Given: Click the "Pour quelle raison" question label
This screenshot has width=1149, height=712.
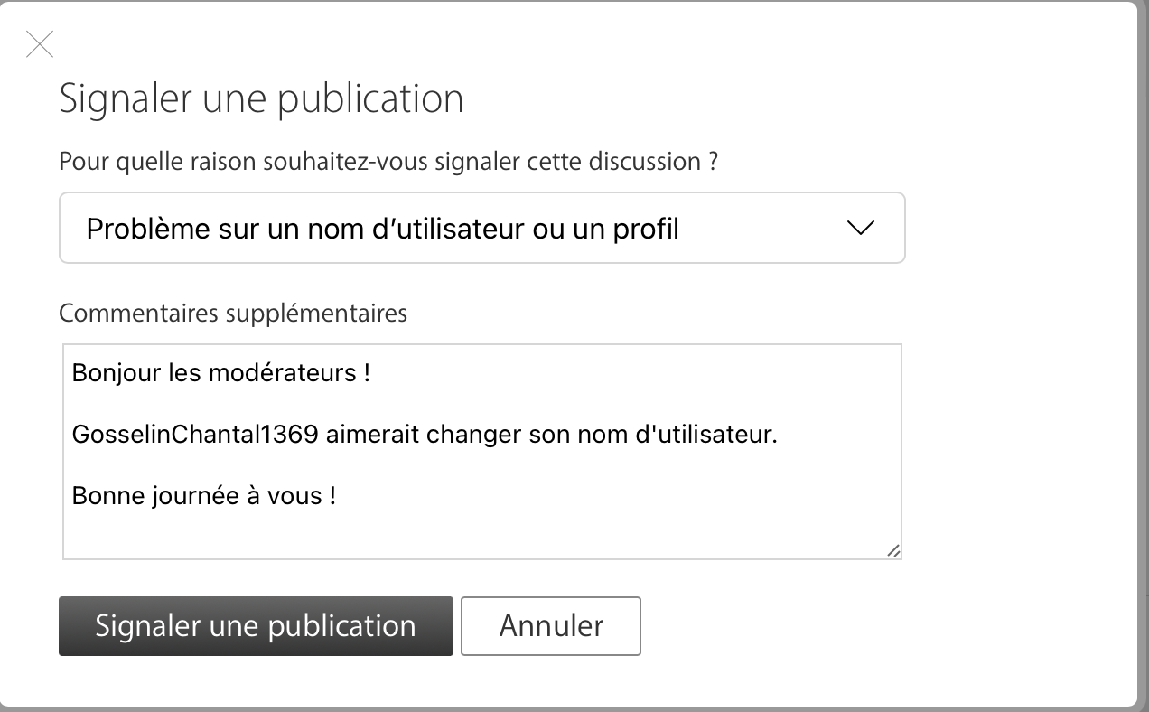Looking at the screenshot, I should click(x=388, y=162).
